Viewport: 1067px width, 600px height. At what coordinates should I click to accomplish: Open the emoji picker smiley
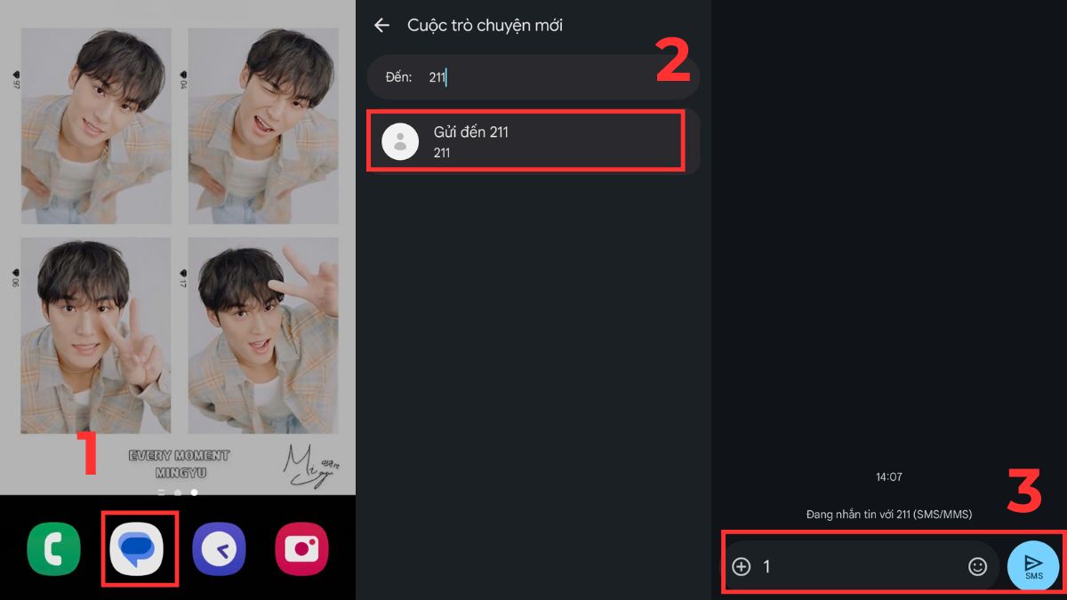[977, 566]
